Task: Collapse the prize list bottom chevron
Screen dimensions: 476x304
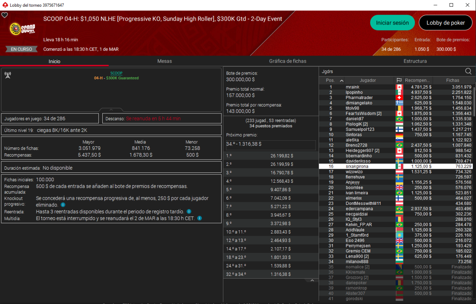Action: pyautogui.click(x=312, y=281)
